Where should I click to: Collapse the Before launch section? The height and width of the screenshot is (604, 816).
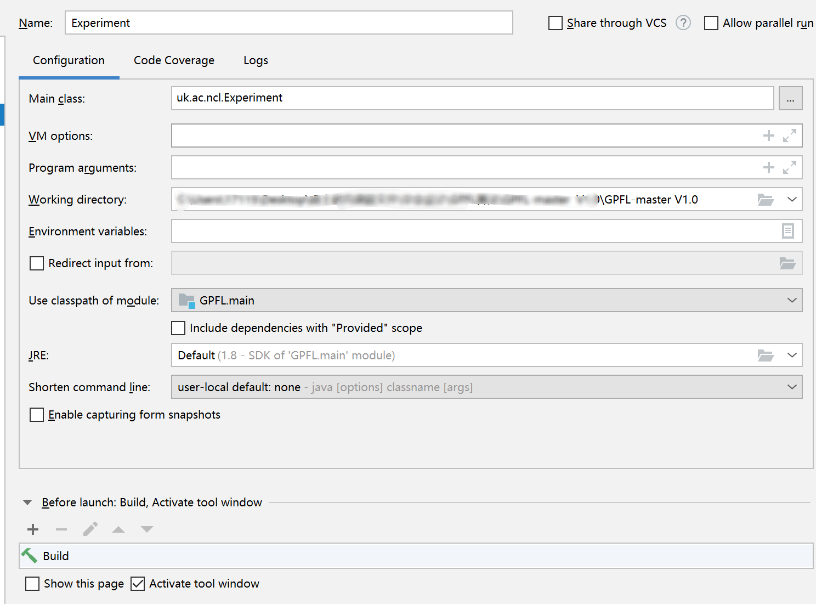[27, 503]
